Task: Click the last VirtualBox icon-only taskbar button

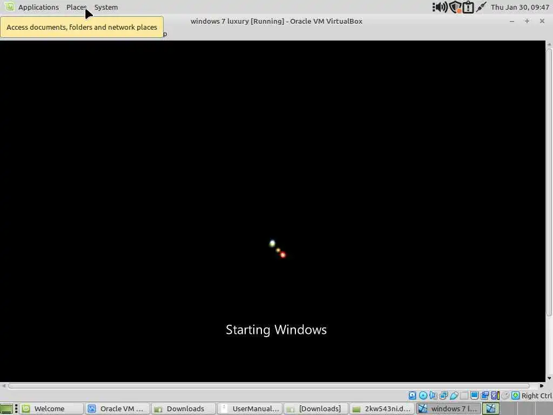Action: coord(491,409)
